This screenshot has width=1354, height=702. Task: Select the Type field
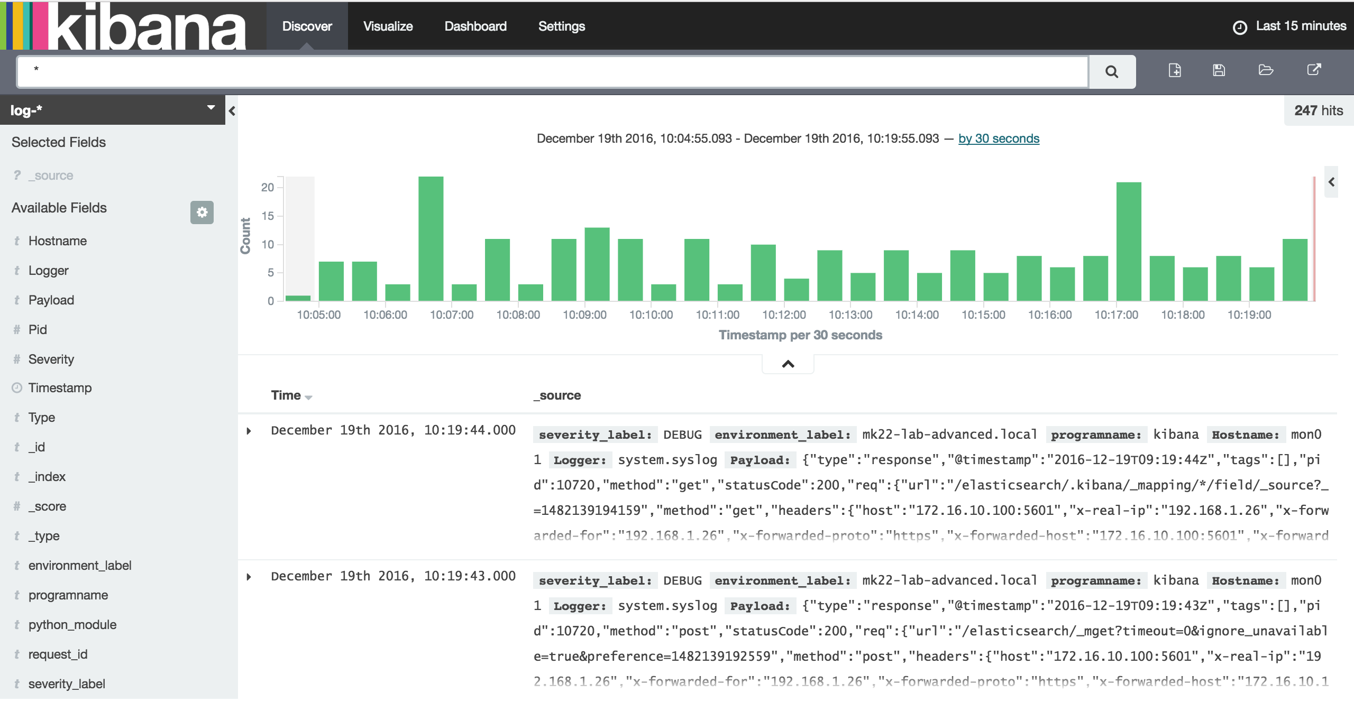(x=42, y=418)
